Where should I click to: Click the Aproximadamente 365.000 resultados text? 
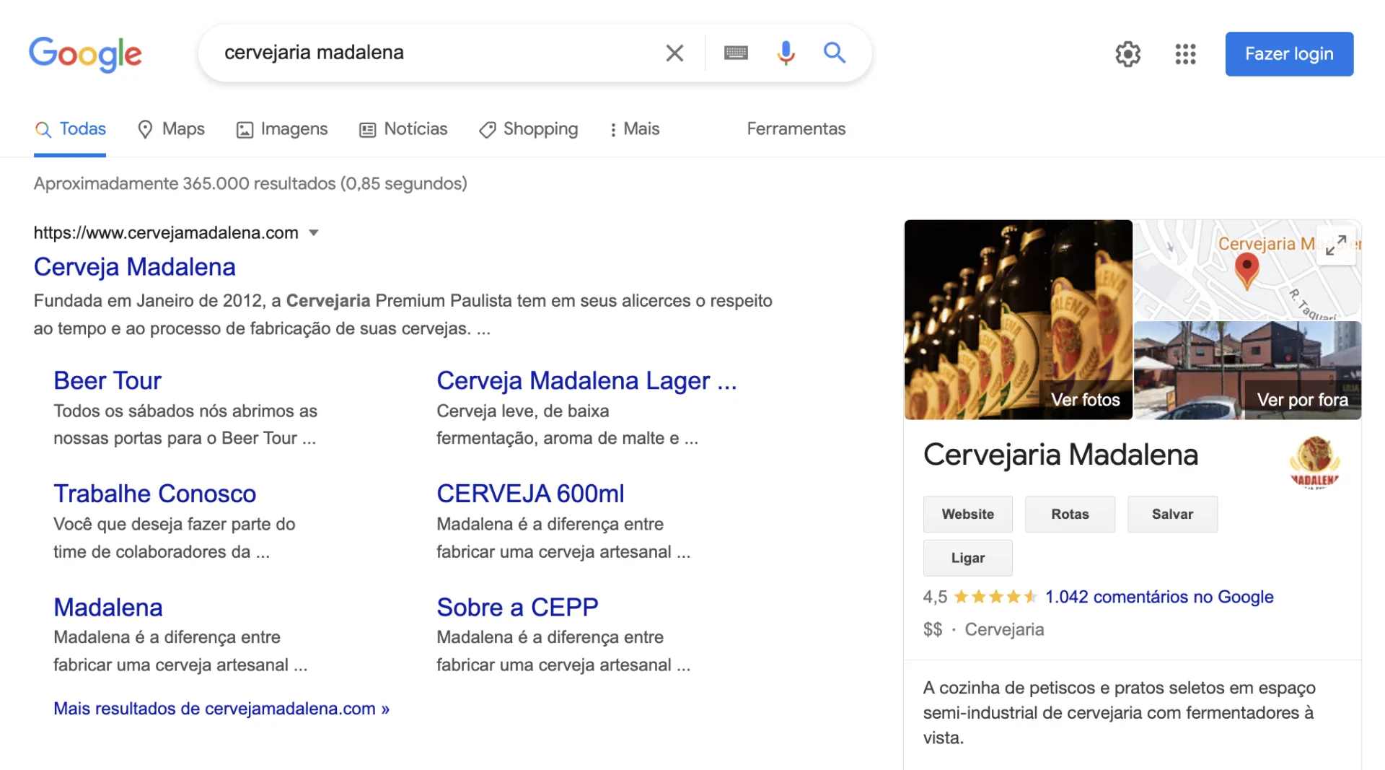click(x=250, y=184)
